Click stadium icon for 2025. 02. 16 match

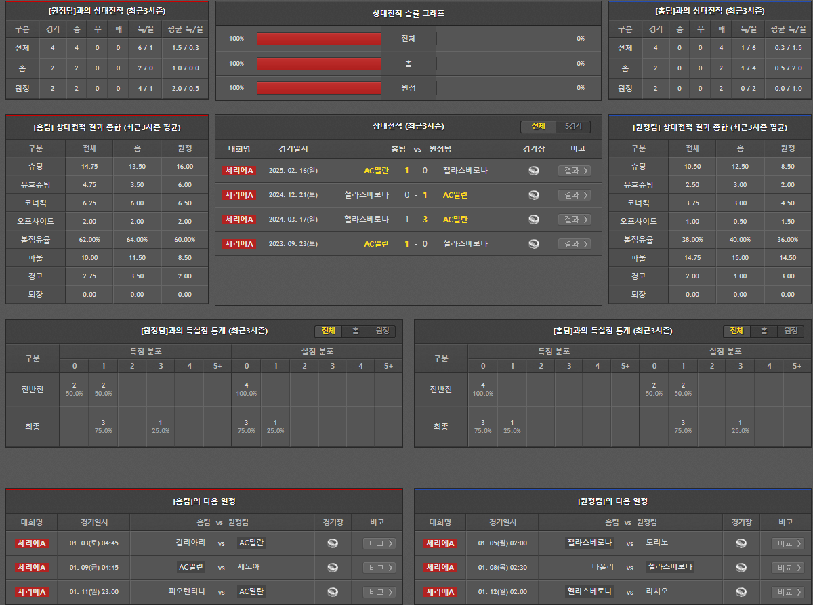[534, 171]
